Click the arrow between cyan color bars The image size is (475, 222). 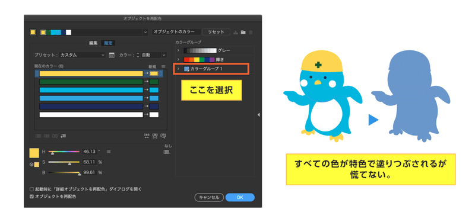(x=146, y=90)
